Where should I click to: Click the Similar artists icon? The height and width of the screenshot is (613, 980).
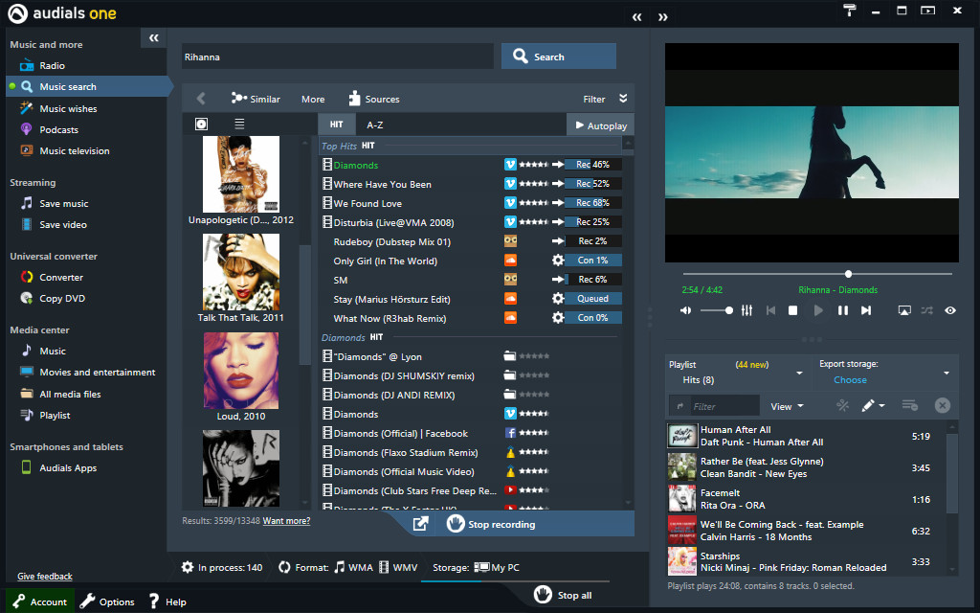(x=238, y=99)
